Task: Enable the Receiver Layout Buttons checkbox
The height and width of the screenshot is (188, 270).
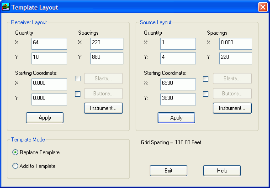Action: [78, 94]
